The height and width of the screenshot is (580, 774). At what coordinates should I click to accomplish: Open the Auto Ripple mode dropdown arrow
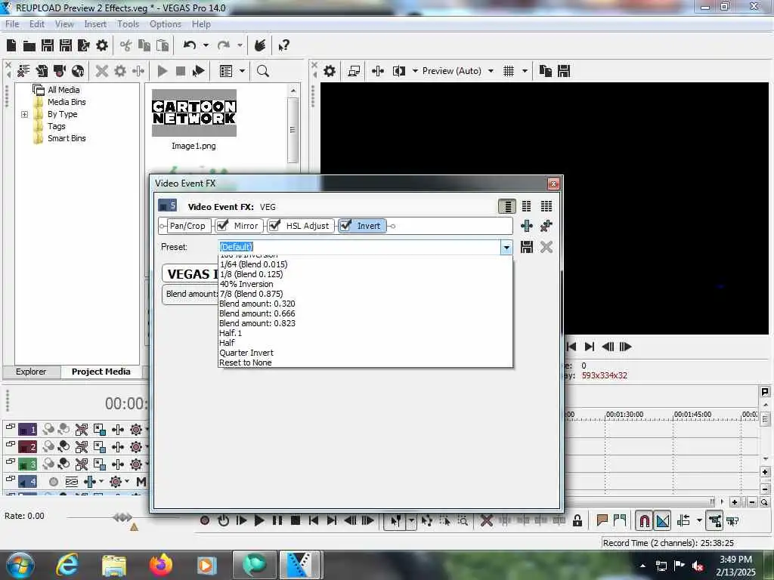tap(699, 521)
